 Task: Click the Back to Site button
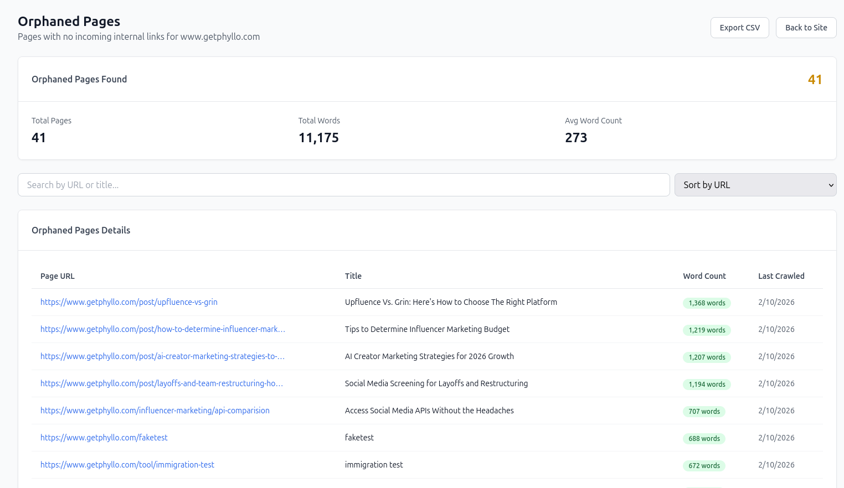coord(806,27)
